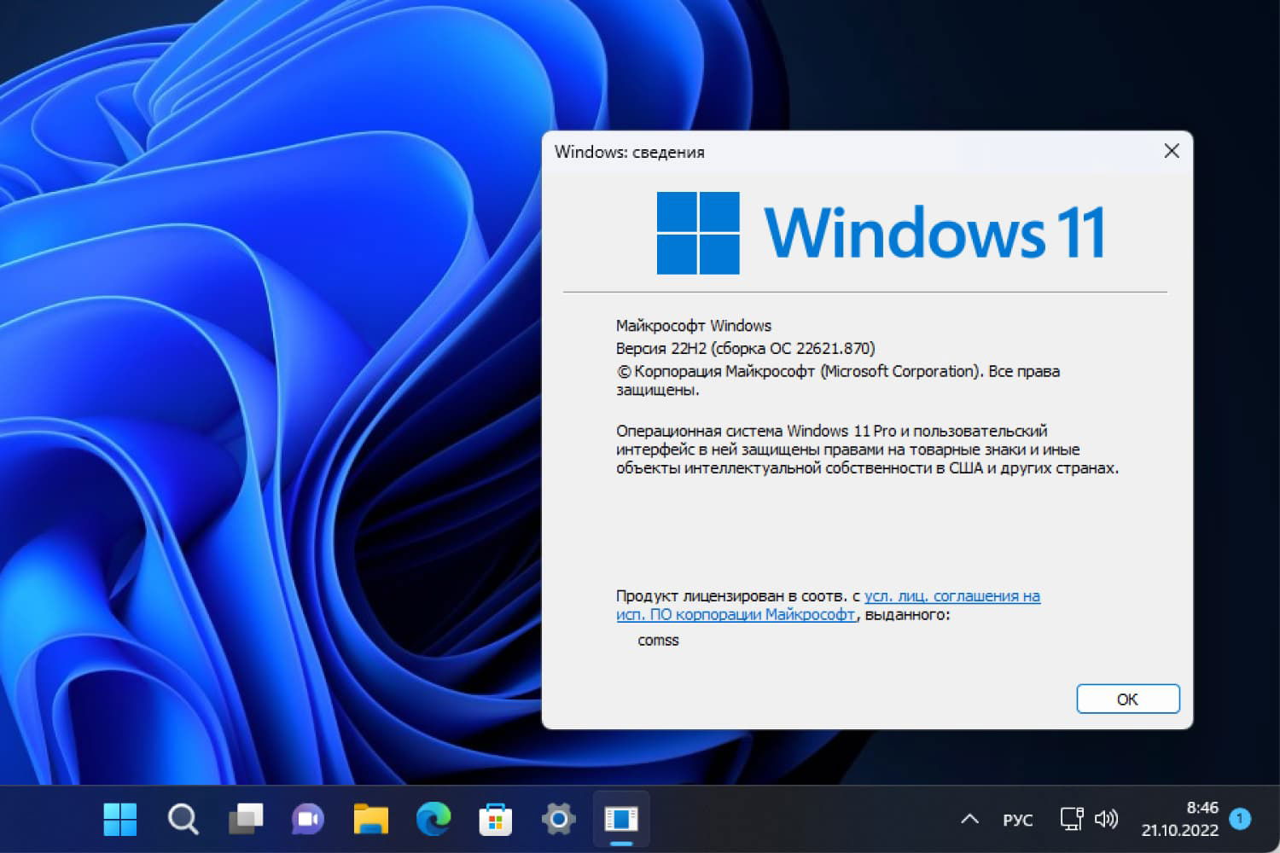Click the 'Майкрософт Windows' text line
This screenshot has width=1280, height=853.
(x=694, y=326)
